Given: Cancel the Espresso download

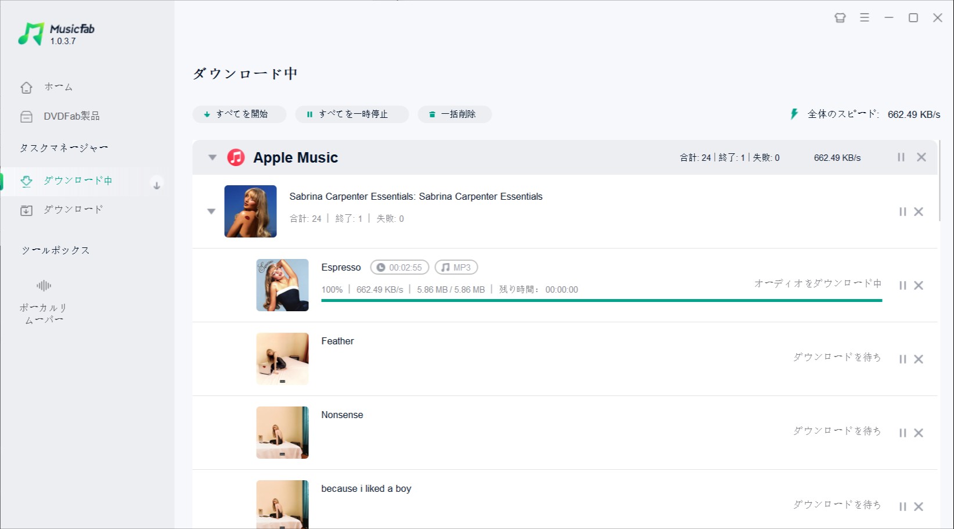Looking at the screenshot, I should point(919,286).
